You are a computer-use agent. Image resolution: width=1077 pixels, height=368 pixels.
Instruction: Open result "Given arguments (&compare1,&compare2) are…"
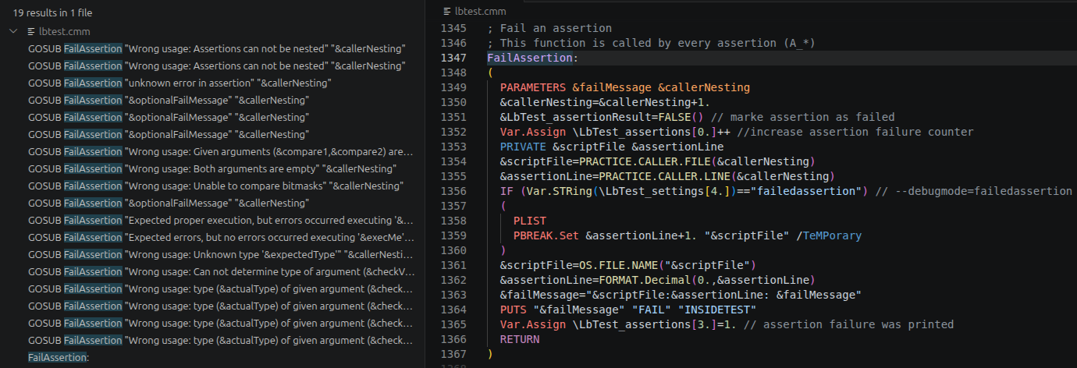(221, 151)
